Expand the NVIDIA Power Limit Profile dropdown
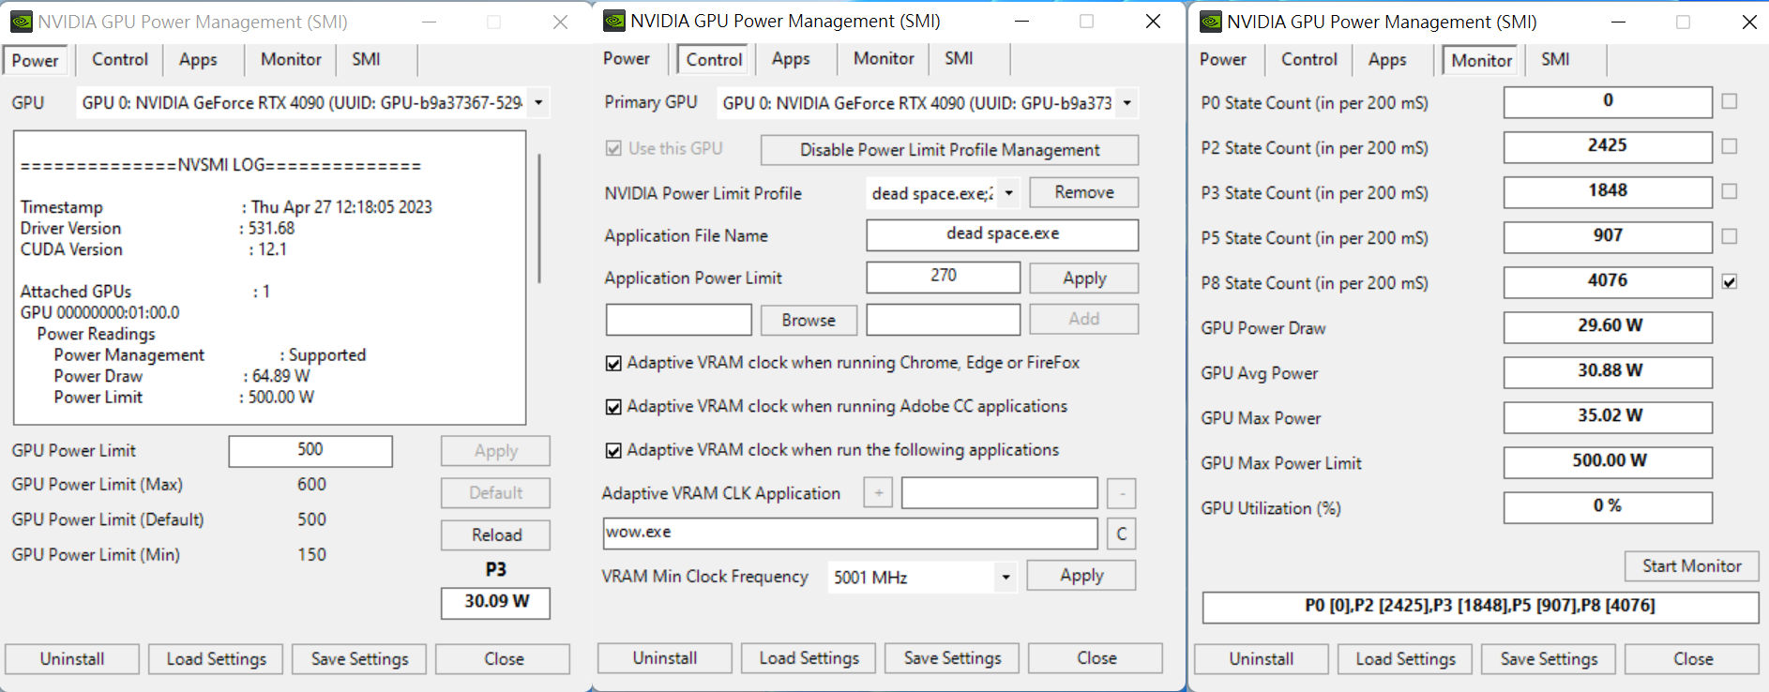Viewport: 1769px width, 692px height. 1008,193
